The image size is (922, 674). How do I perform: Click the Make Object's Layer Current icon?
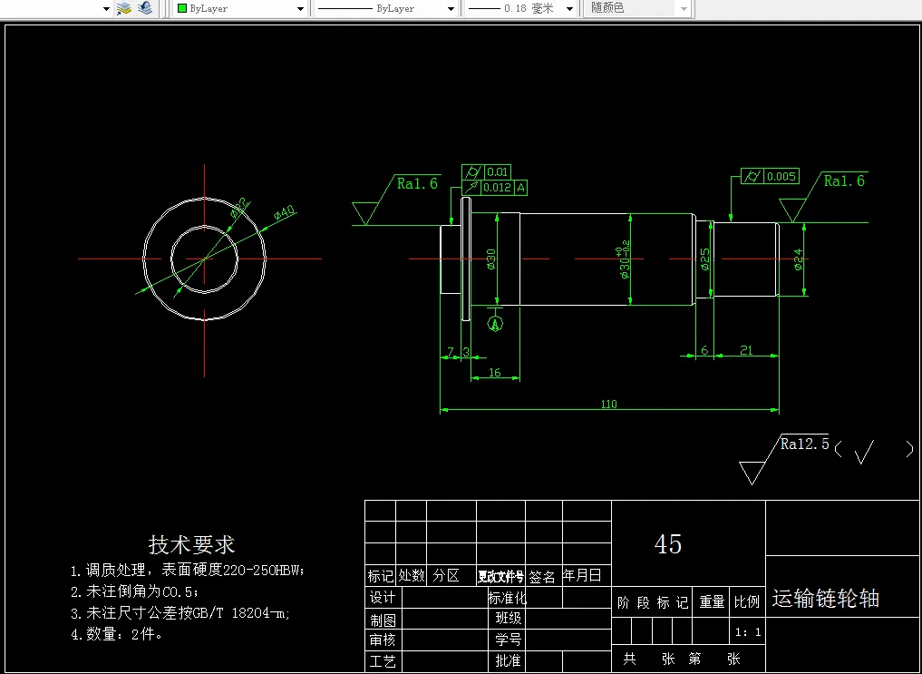click(x=123, y=8)
